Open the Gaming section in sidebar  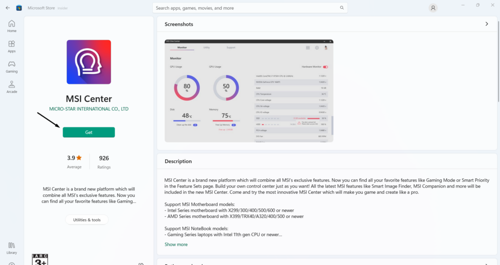(x=12, y=67)
